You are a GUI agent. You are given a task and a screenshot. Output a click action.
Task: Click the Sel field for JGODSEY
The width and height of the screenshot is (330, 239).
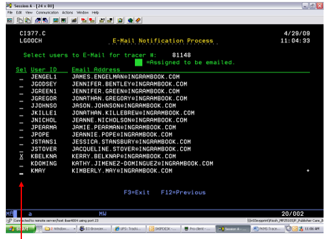click(x=21, y=85)
